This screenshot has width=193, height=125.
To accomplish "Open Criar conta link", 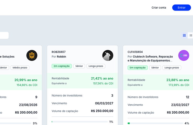I will 159,8.
